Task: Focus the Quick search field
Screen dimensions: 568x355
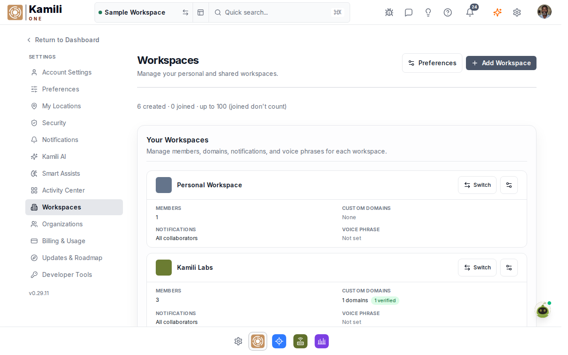Action: point(279,12)
